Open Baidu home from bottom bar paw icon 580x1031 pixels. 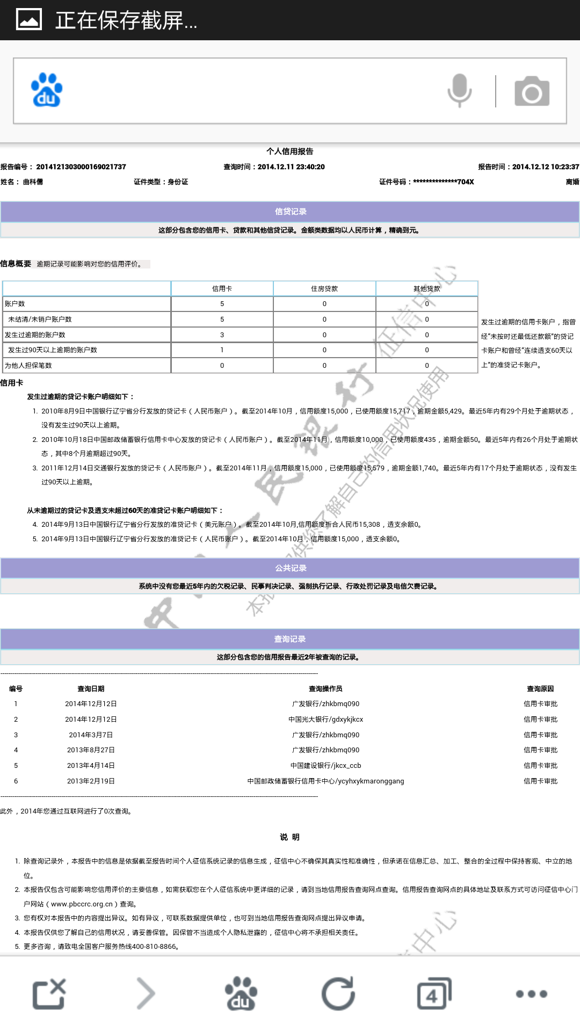tap(241, 994)
